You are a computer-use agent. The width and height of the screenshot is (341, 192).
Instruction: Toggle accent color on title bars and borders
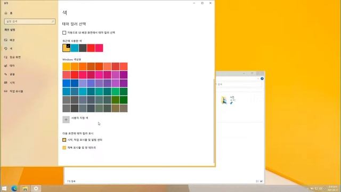[64, 148]
